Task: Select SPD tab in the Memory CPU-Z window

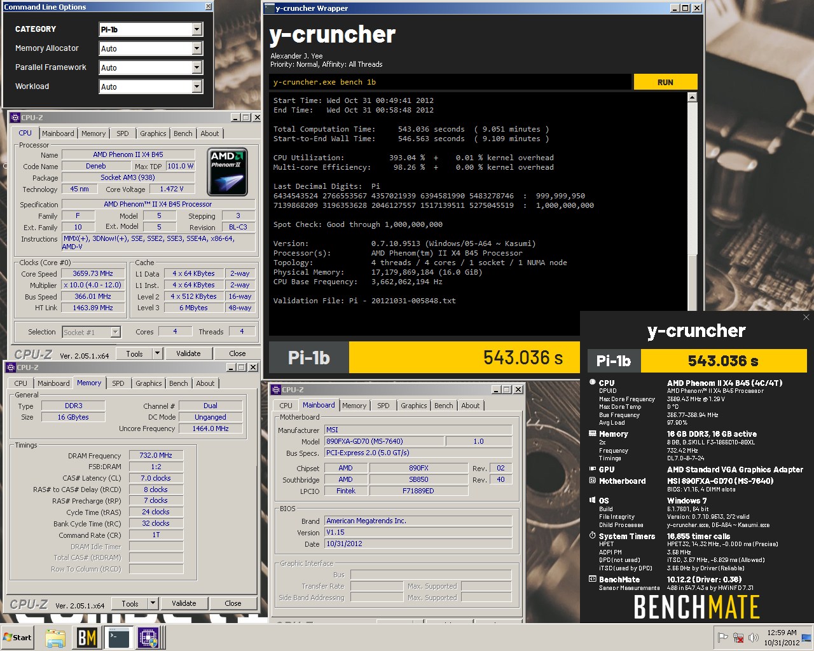Action: coord(118,383)
